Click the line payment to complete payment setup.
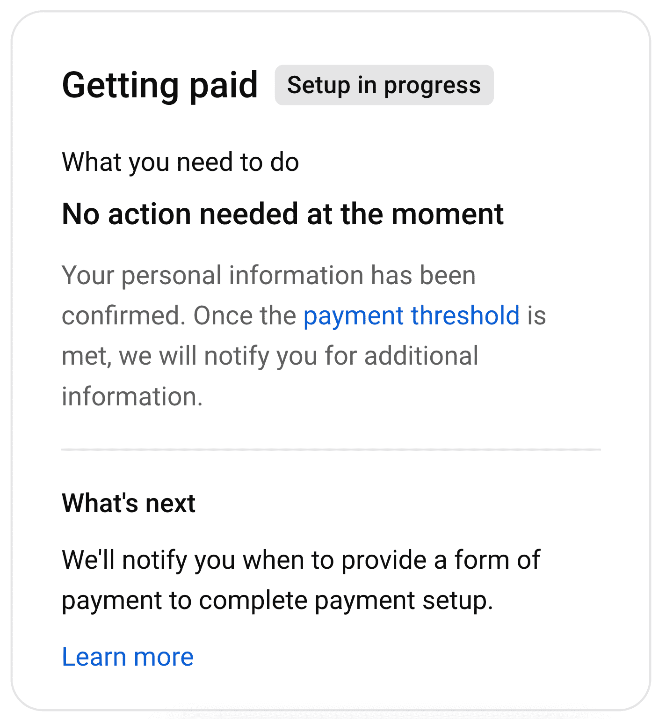The width and height of the screenshot is (666, 719). tap(278, 601)
